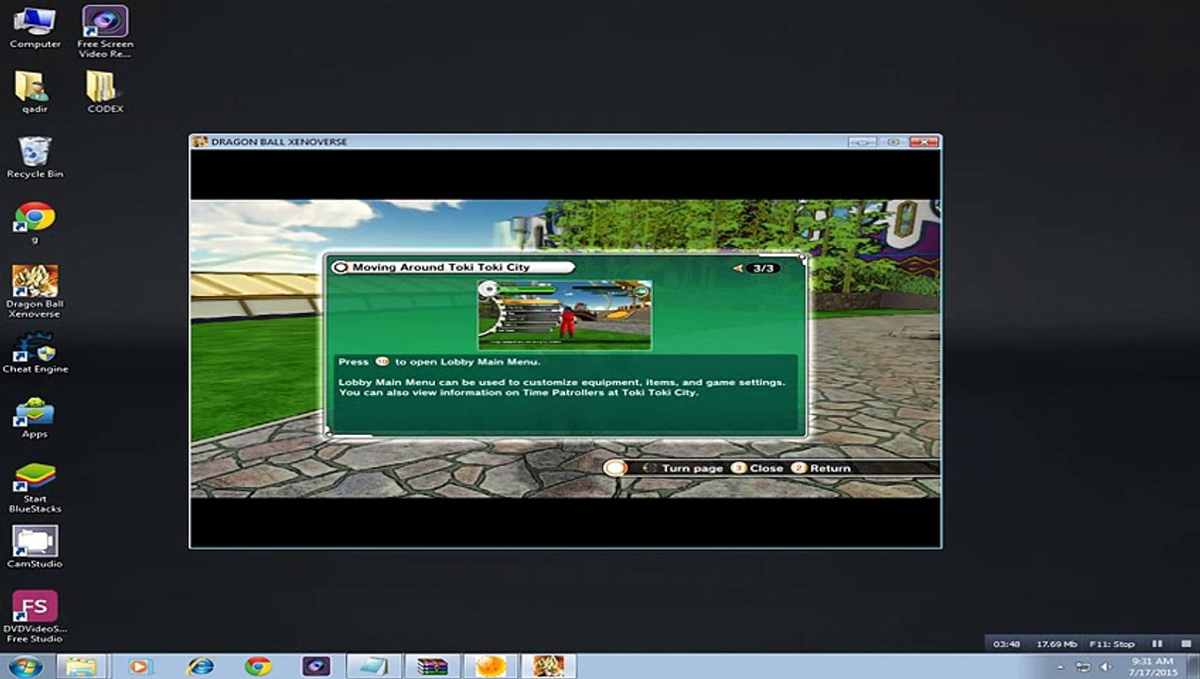Open the volume tray icon
This screenshot has width=1200, height=679.
(x=1106, y=667)
